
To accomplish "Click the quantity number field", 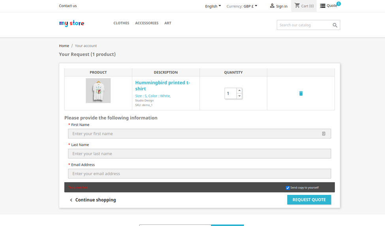I will tap(231, 93).
